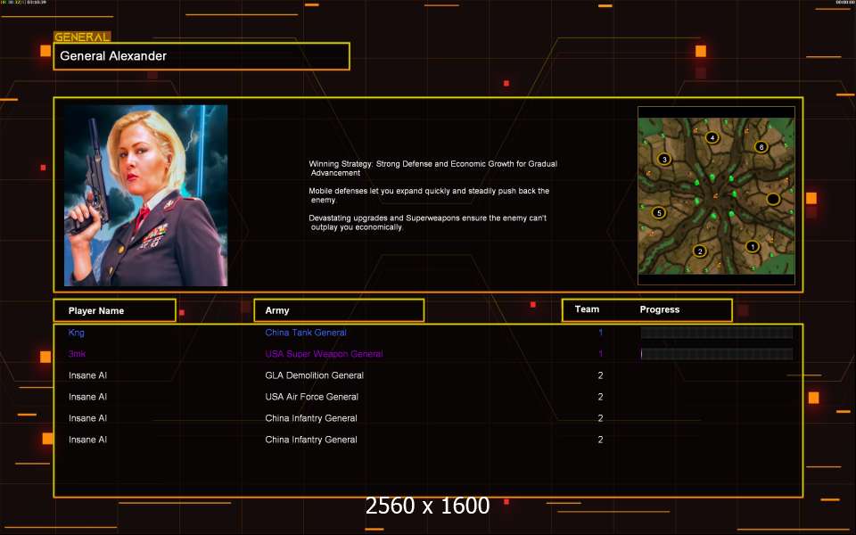Viewport: 856px width, 535px height.
Task: Select Insane AI in the GLA Demolition row
Action: click(x=88, y=375)
